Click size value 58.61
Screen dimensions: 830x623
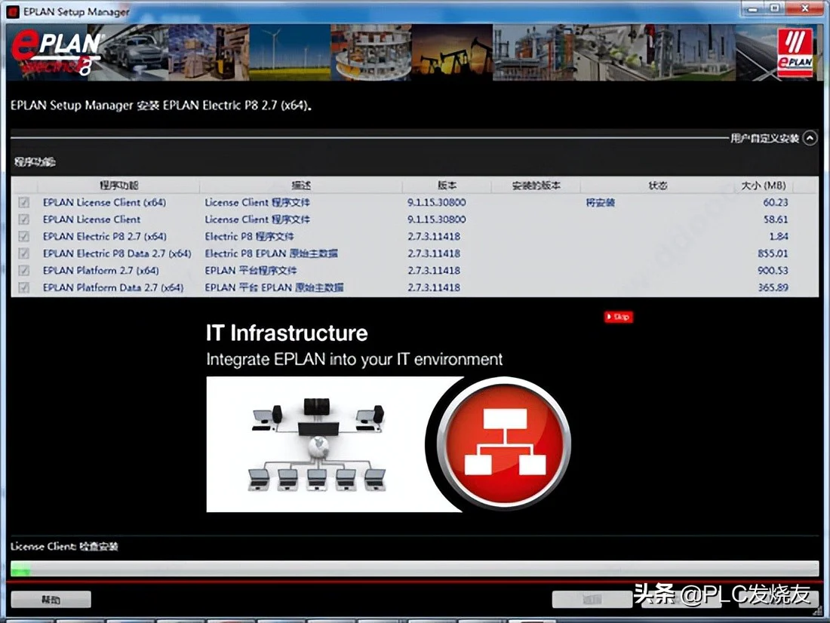pyautogui.click(x=776, y=219)
